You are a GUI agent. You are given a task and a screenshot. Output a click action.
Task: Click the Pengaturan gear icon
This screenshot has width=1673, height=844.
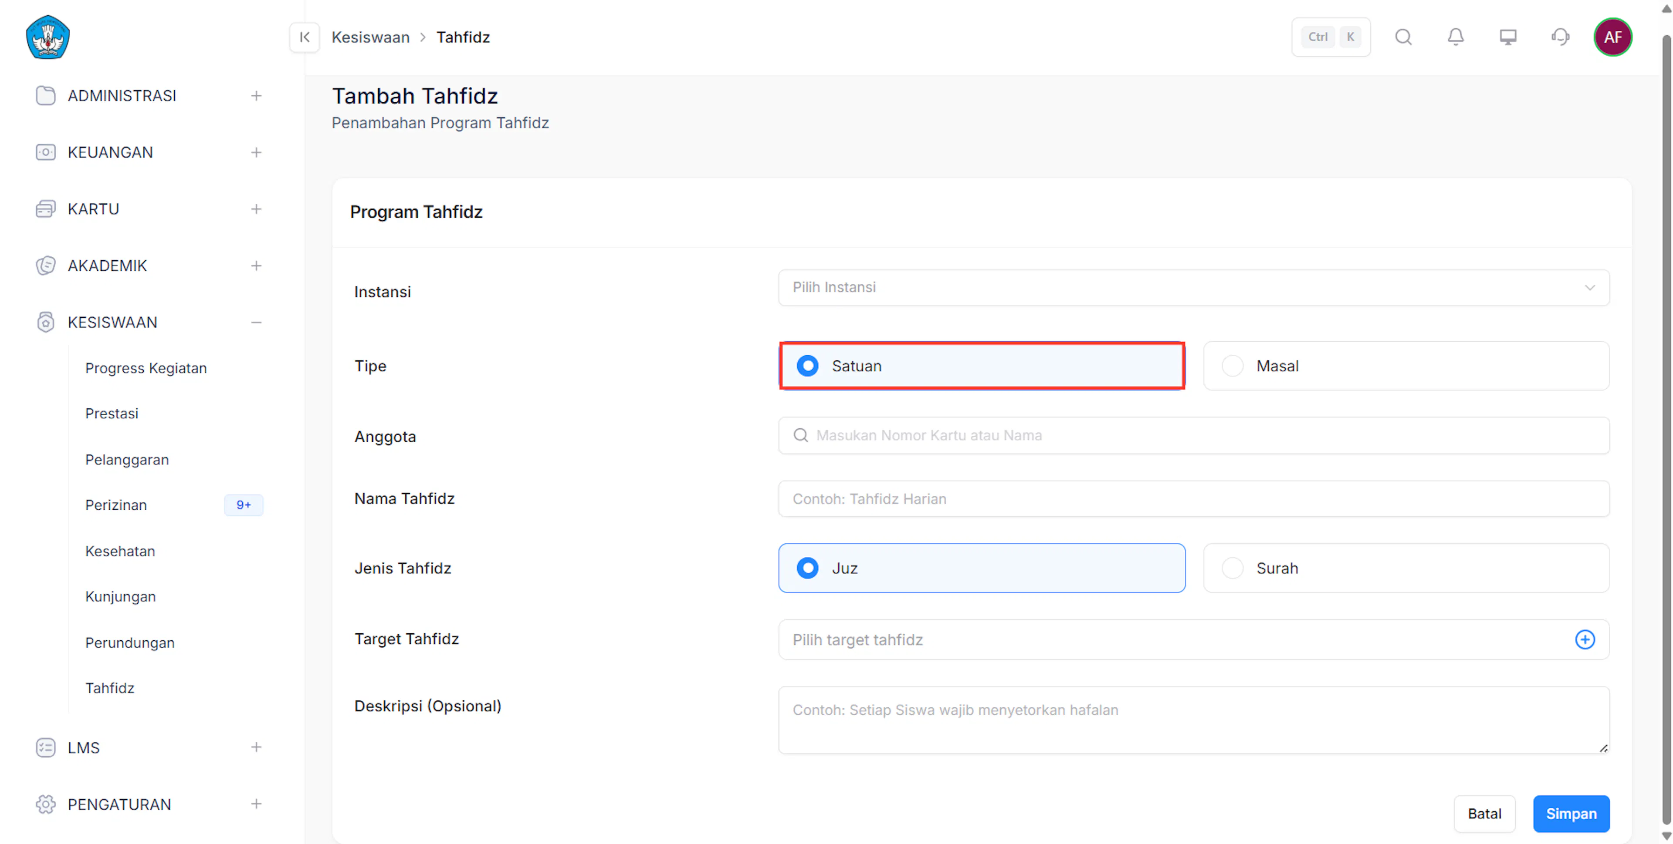(45, 804)
